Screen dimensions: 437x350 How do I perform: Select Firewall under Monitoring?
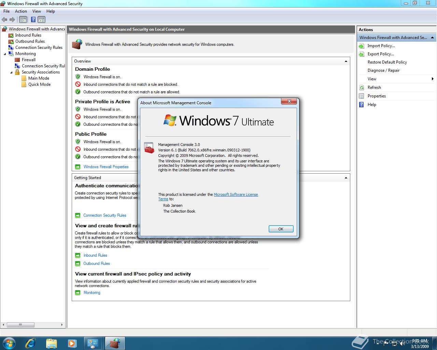tap(28, 60)
